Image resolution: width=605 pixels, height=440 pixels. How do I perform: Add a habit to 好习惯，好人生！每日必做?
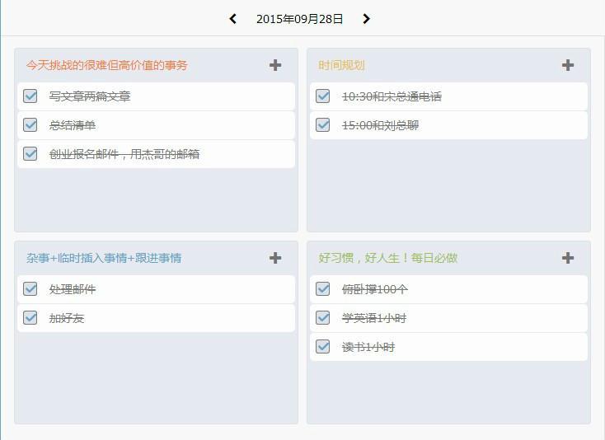tap(568, 258)
